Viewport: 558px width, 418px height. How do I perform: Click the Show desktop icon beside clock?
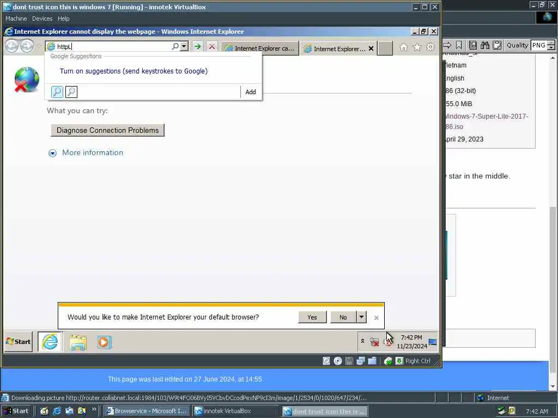[433, 342]
